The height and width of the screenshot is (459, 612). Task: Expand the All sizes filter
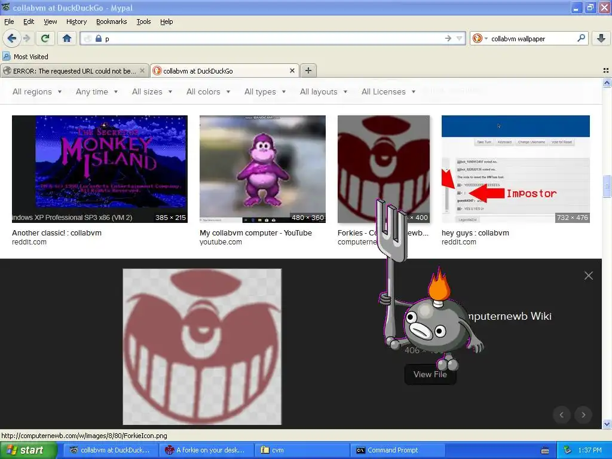coord(152,91)
